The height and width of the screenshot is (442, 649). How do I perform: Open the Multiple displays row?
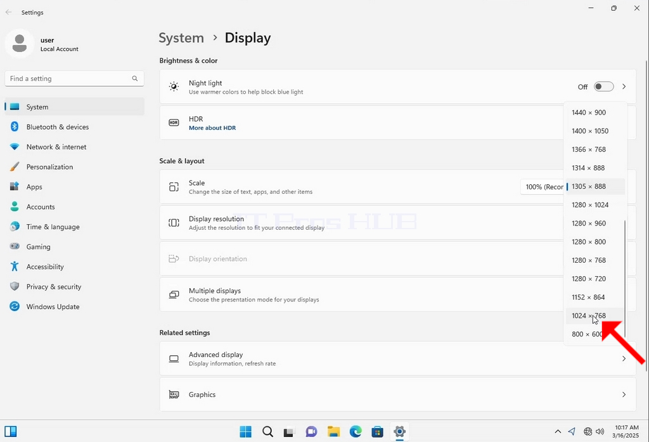pos(398,295)
